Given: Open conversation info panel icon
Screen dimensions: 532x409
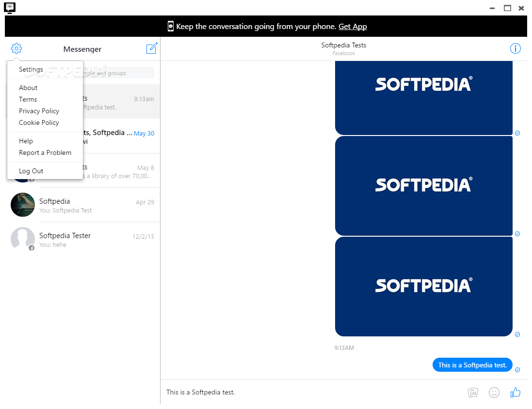Looking at the screenshot, I should pyautogui.click(x=515, y=48).
